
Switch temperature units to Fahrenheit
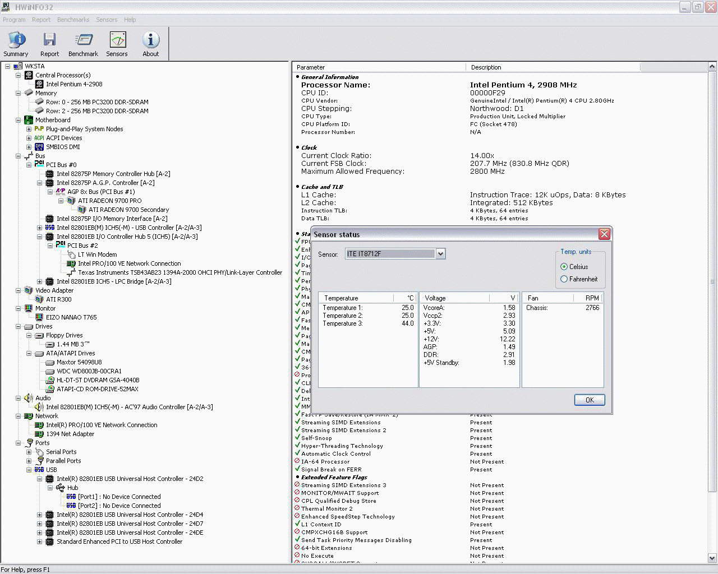click(564, 279)
